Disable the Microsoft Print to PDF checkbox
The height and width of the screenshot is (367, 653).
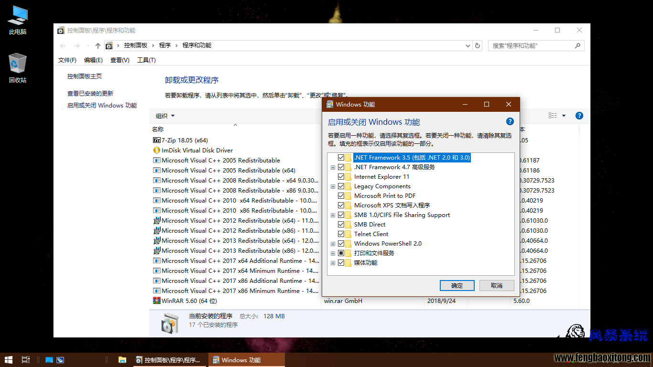341,196
